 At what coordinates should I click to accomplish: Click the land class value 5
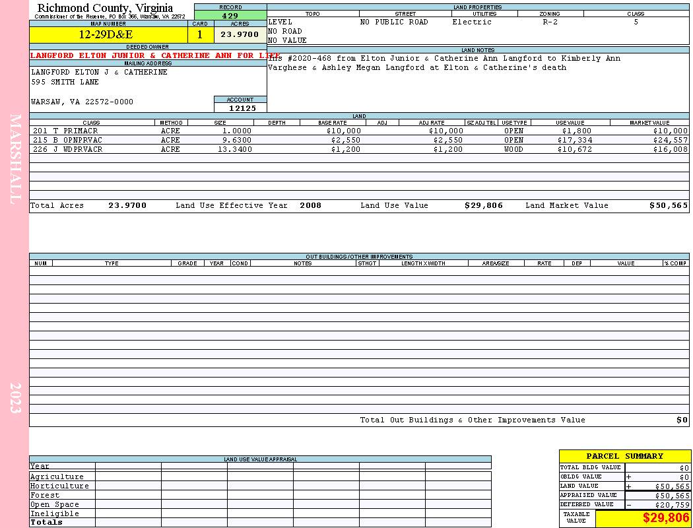(x=636, y=22)
